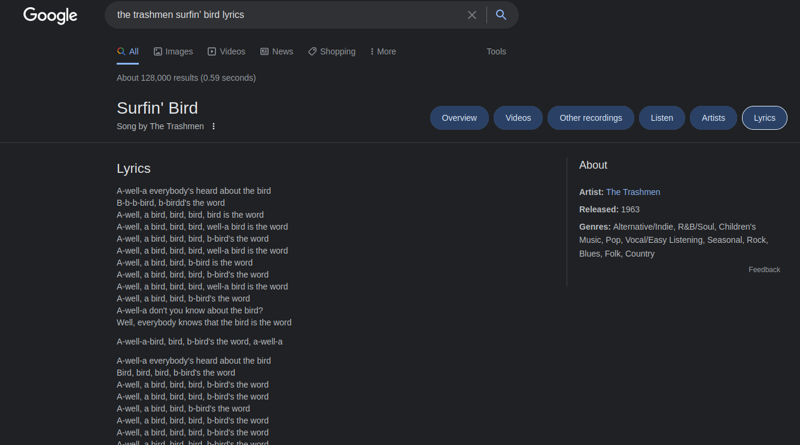Switch to Videos tab

227,51
